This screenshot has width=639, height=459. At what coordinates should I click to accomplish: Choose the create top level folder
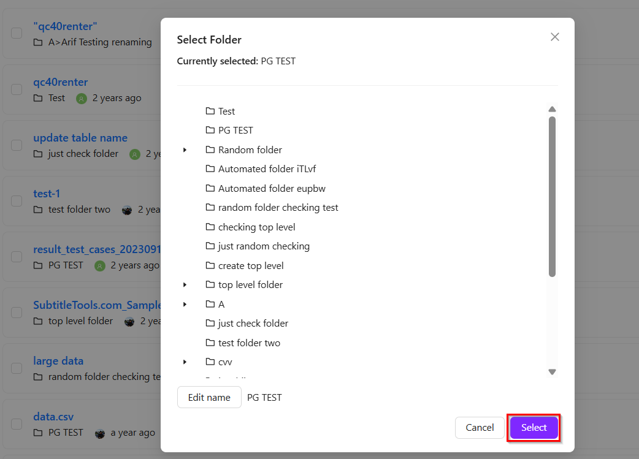tap(251, 266)
